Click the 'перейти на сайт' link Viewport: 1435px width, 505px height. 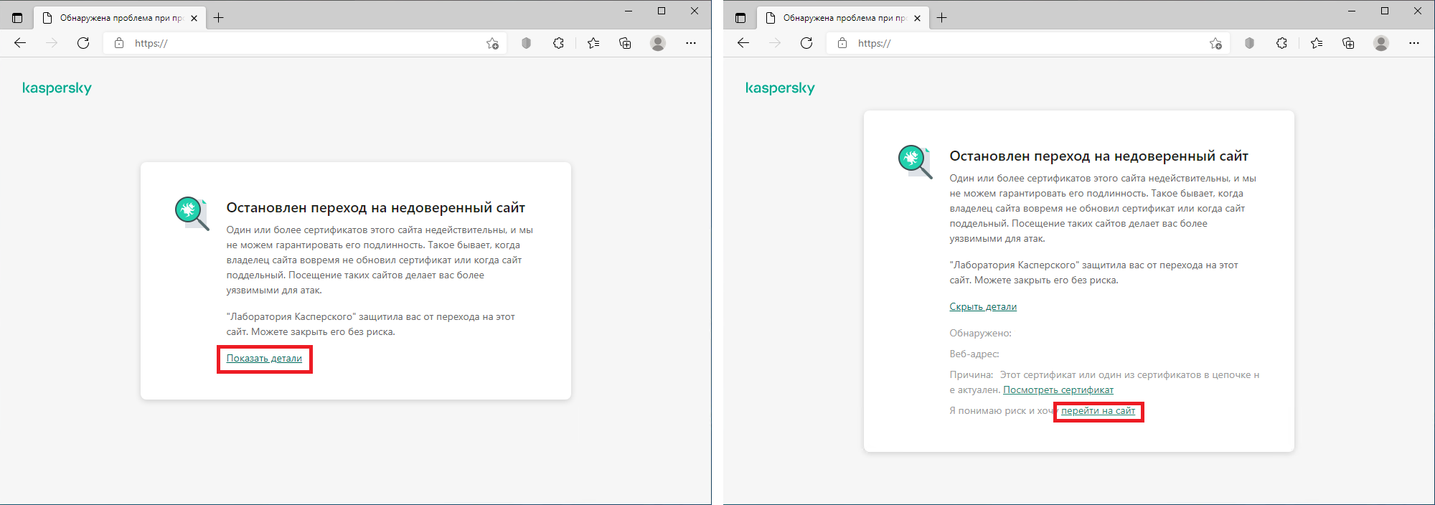point(1098,411)
